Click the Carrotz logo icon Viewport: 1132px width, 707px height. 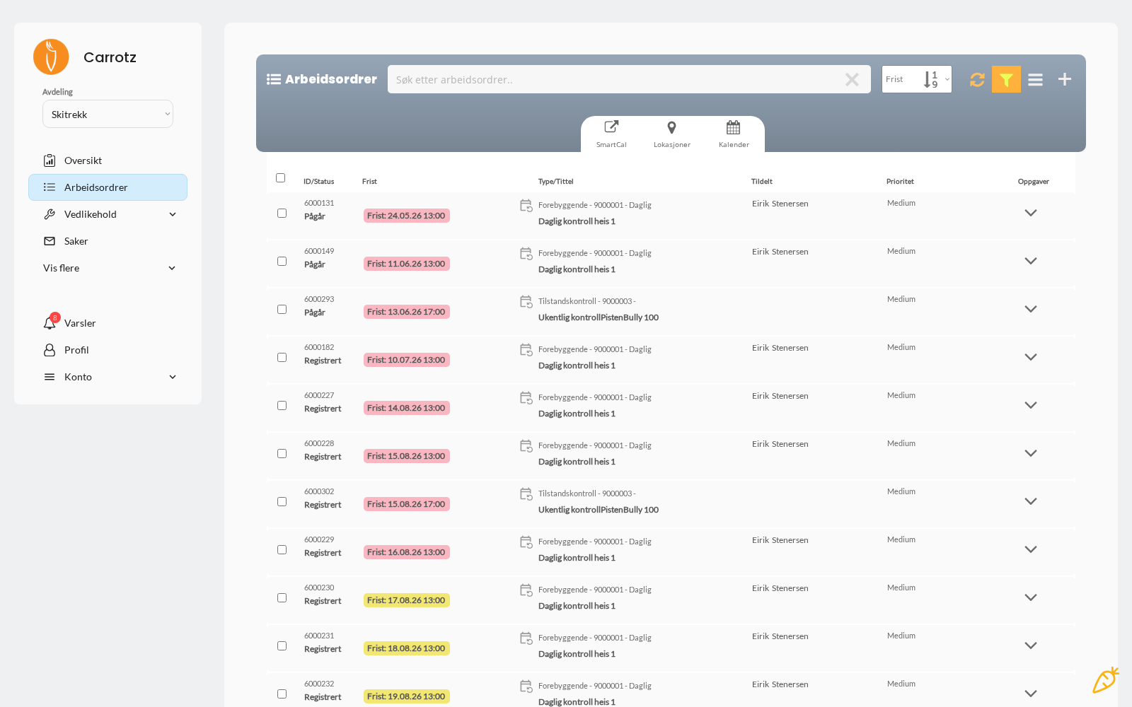coord(51,57)
